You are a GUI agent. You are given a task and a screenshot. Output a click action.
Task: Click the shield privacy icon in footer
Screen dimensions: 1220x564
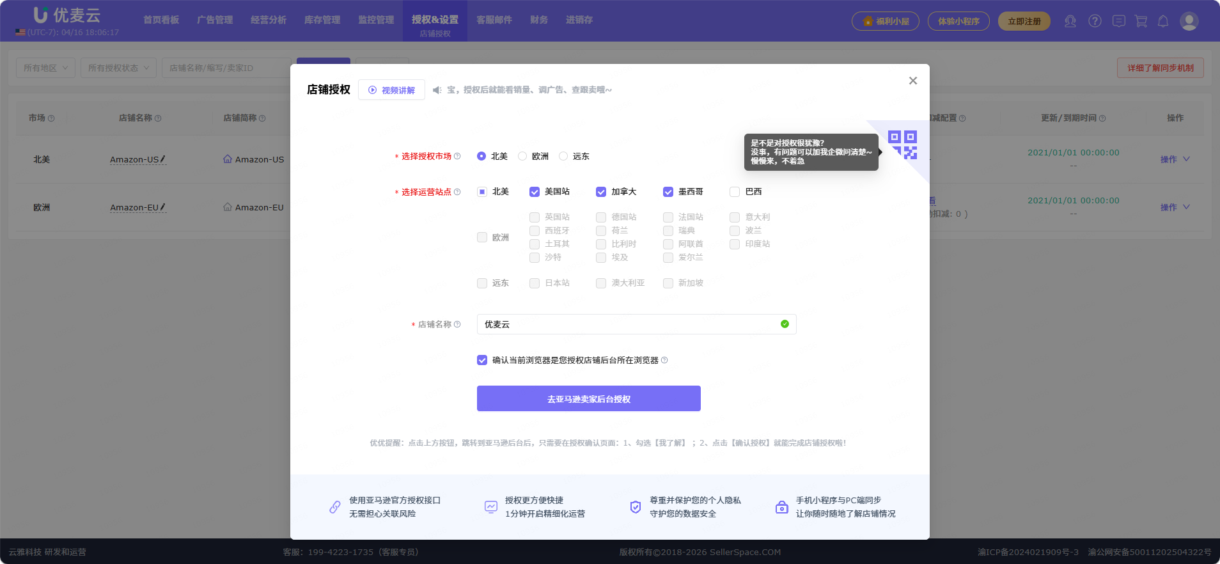[636, 507]
